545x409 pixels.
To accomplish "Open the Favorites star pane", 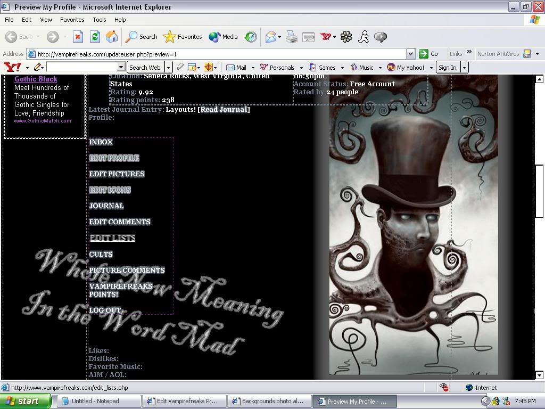I will 183,37.
